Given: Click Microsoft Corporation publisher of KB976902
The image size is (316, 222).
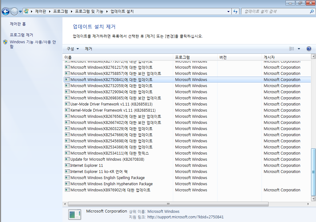Looking at the screenshot, I should click(282, 190).
